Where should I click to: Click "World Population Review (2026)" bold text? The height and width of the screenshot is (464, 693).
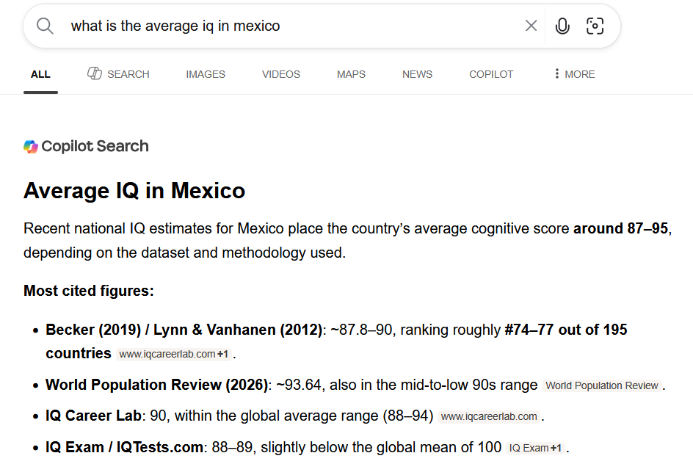tap(157, 385)
